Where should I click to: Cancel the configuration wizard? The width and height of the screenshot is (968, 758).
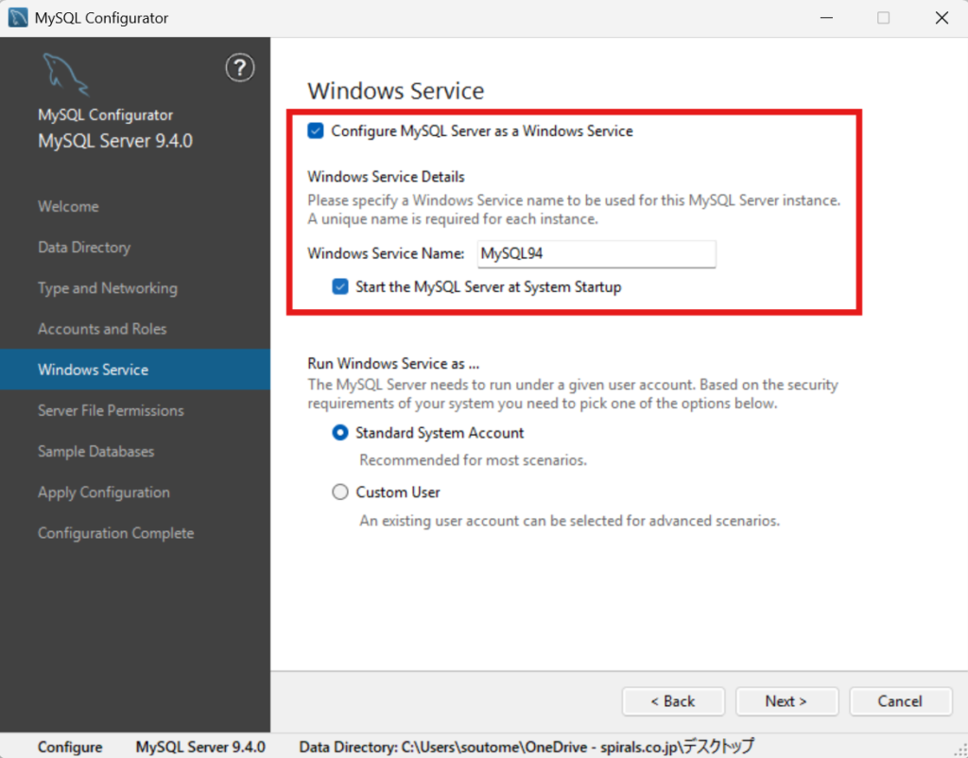coord(899,701)
